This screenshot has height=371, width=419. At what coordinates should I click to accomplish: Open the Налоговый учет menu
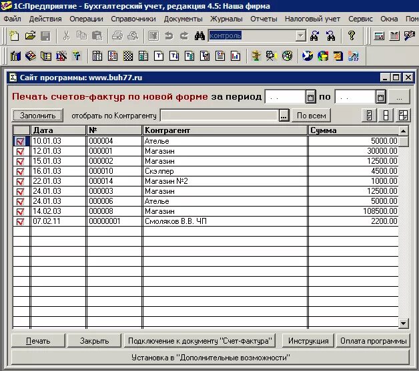click(312, 19)
